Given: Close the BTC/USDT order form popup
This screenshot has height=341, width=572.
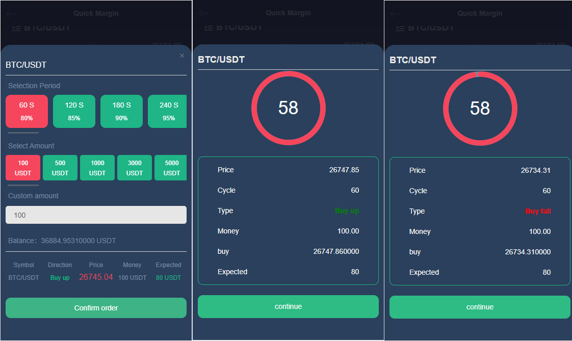Looking at the screenshot, I should click(182, 56).
